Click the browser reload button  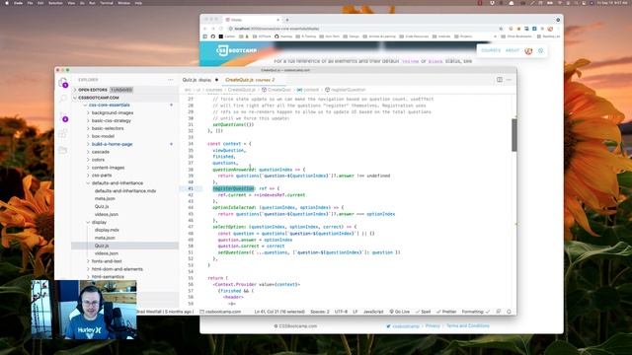pos(221,29)
